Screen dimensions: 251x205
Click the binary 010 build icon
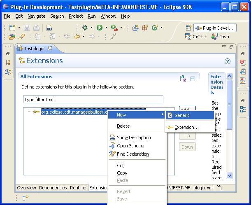(49, 28)
